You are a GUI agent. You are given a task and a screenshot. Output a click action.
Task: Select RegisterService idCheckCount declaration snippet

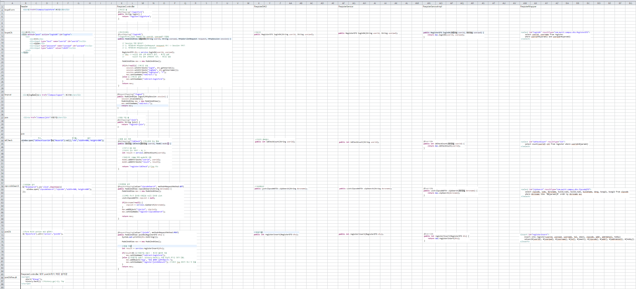pos(359,142)
